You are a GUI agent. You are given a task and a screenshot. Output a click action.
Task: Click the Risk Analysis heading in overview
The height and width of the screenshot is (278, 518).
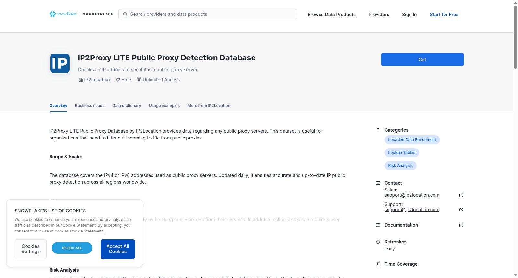64,270
